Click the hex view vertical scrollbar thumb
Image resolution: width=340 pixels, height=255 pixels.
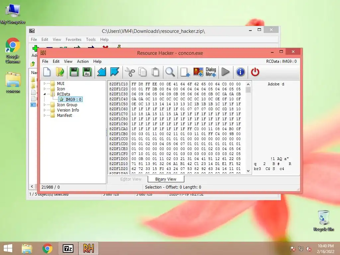[x=248, y=90]
